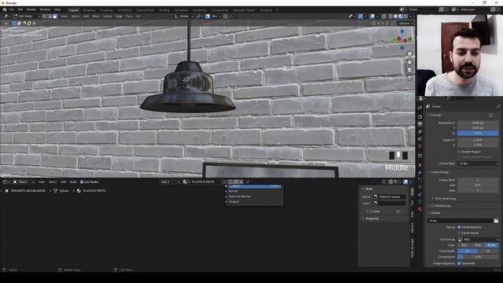The height and width of the screenshot is (283, 503).
Task: Open the orange Object properties tab icon
Action: click(420, 165)
